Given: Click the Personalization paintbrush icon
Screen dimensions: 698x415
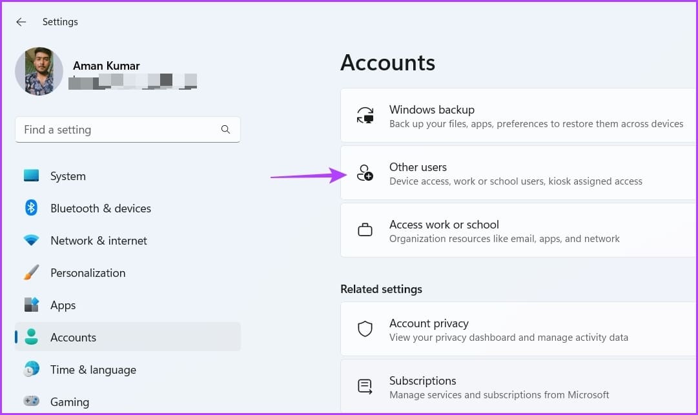Looking at the screenshot, I should click(31, 272).
